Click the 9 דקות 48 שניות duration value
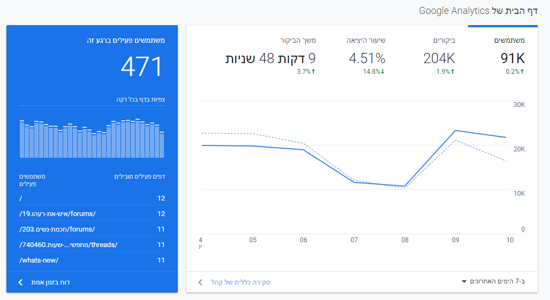 tap(270, 58)
